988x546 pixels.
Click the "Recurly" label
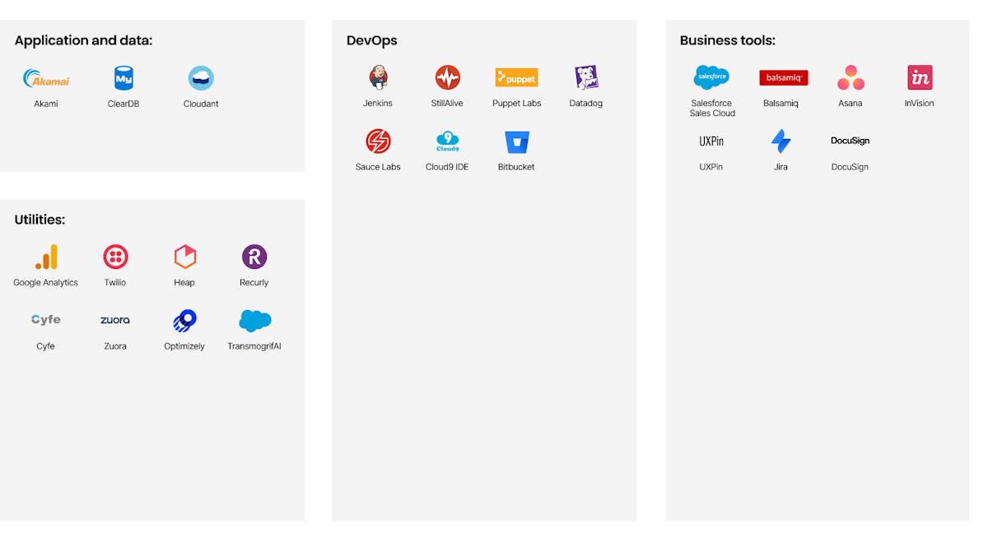click(254, 283)
